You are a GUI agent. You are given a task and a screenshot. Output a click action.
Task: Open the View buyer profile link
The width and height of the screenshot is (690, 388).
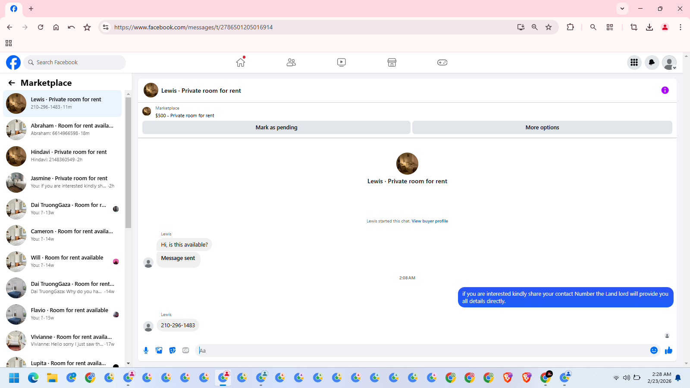coord(430,221)
